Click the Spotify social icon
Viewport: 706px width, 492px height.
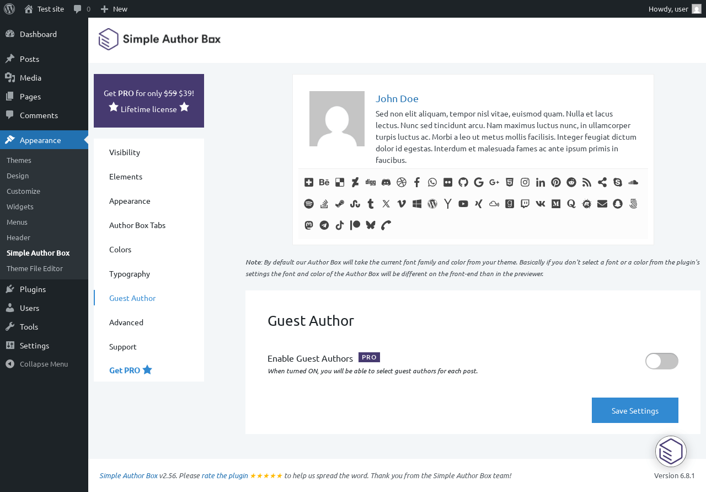(x=309, y=204)
